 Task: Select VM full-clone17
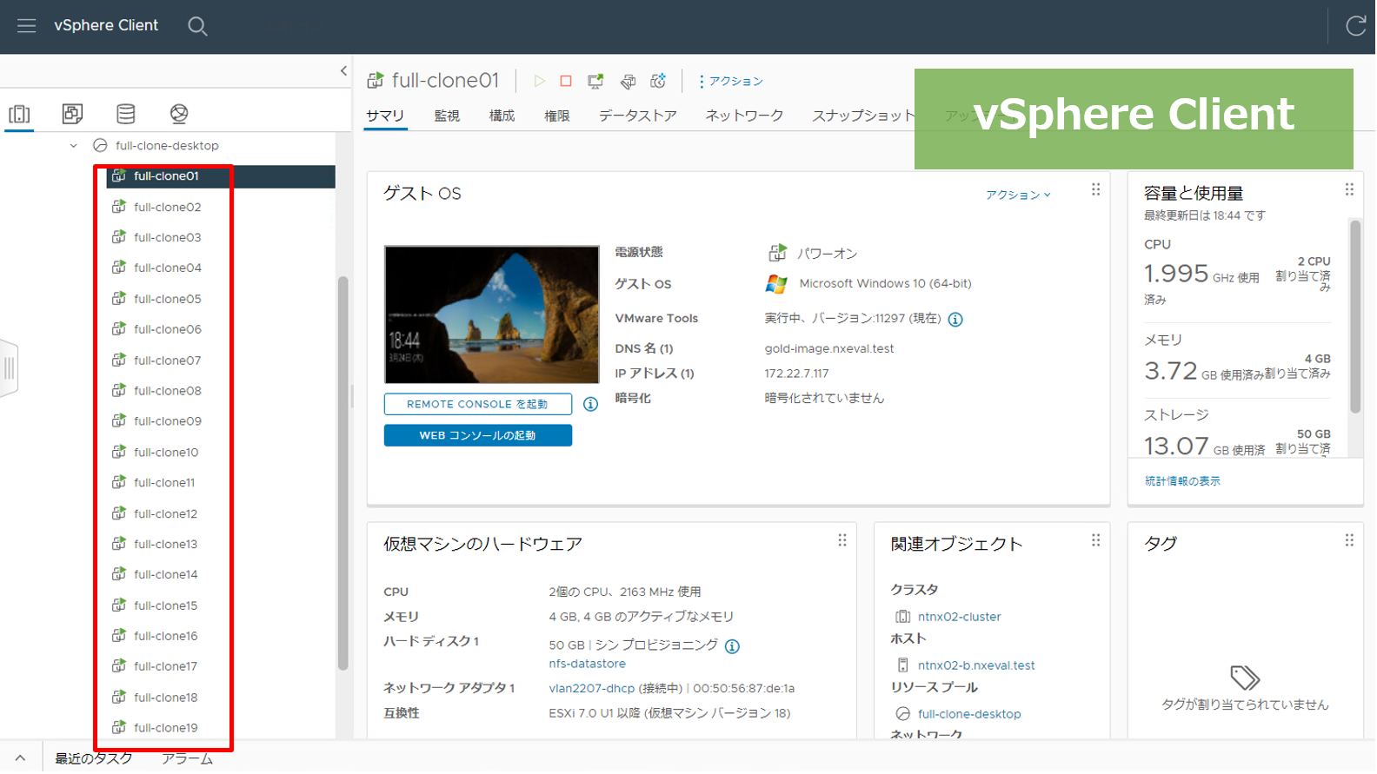pos(167,668)
